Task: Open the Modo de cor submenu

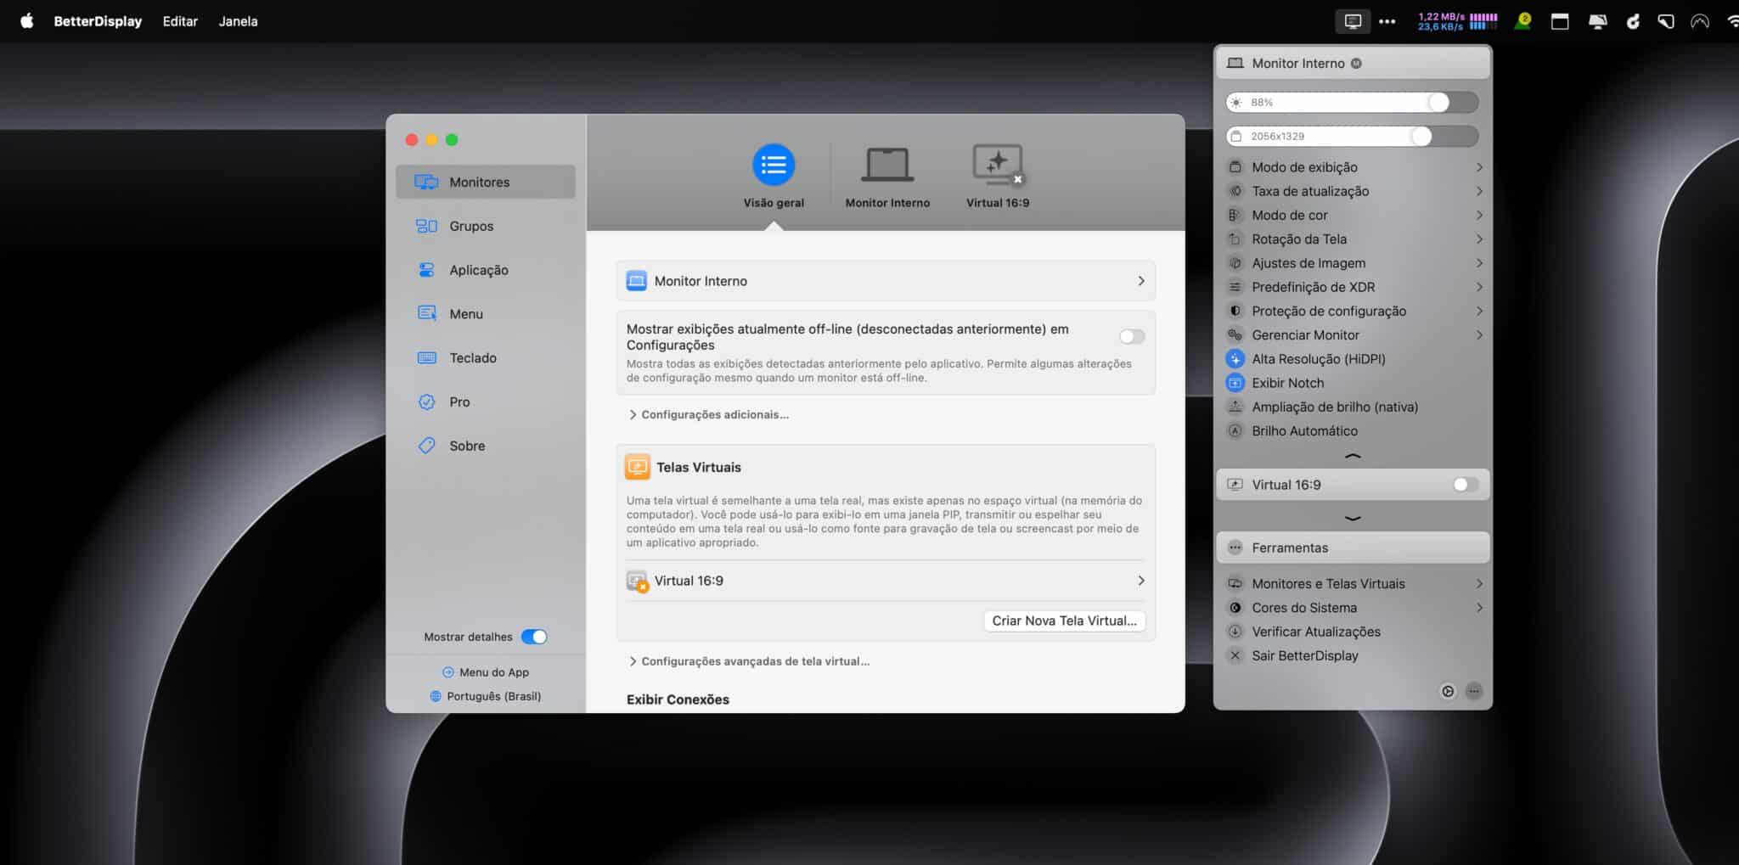Action: tap(1290, 215)
